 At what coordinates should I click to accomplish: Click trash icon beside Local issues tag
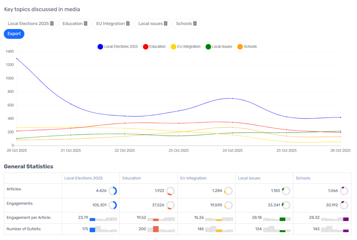166,23
